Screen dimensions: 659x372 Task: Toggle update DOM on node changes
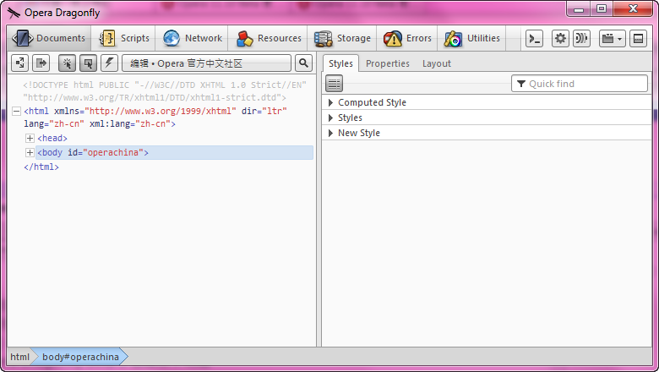point(109,63)
